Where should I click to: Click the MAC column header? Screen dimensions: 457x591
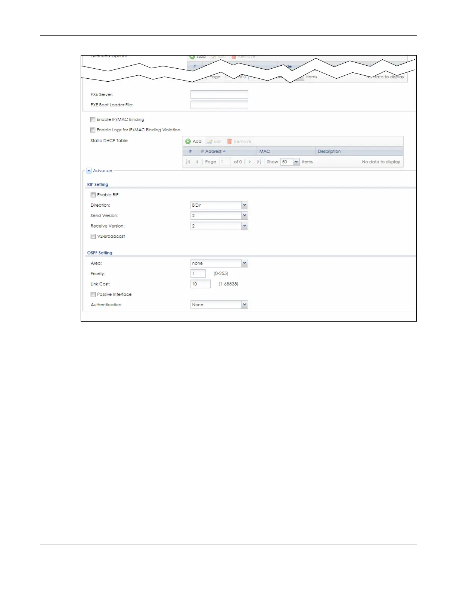(x=286, y=151)
